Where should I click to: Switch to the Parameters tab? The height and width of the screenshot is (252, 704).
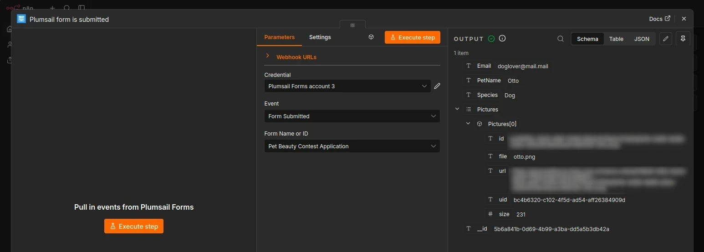point(279,37)
